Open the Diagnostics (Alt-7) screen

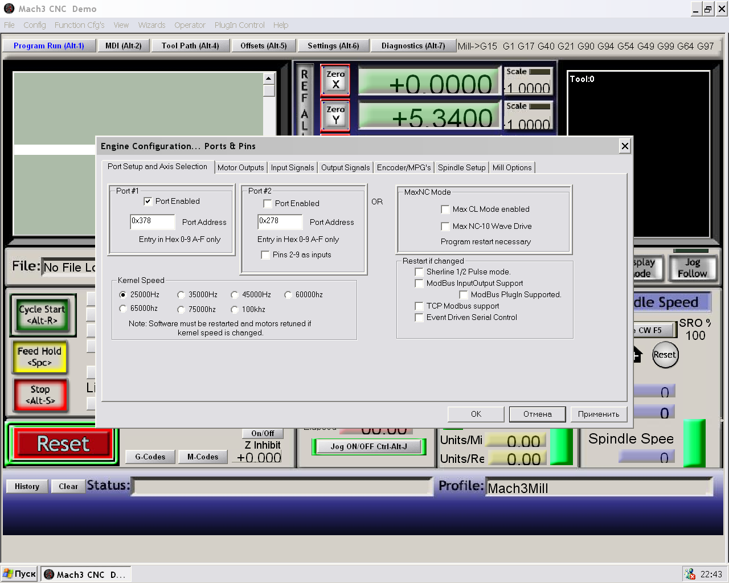pos(413,46)
